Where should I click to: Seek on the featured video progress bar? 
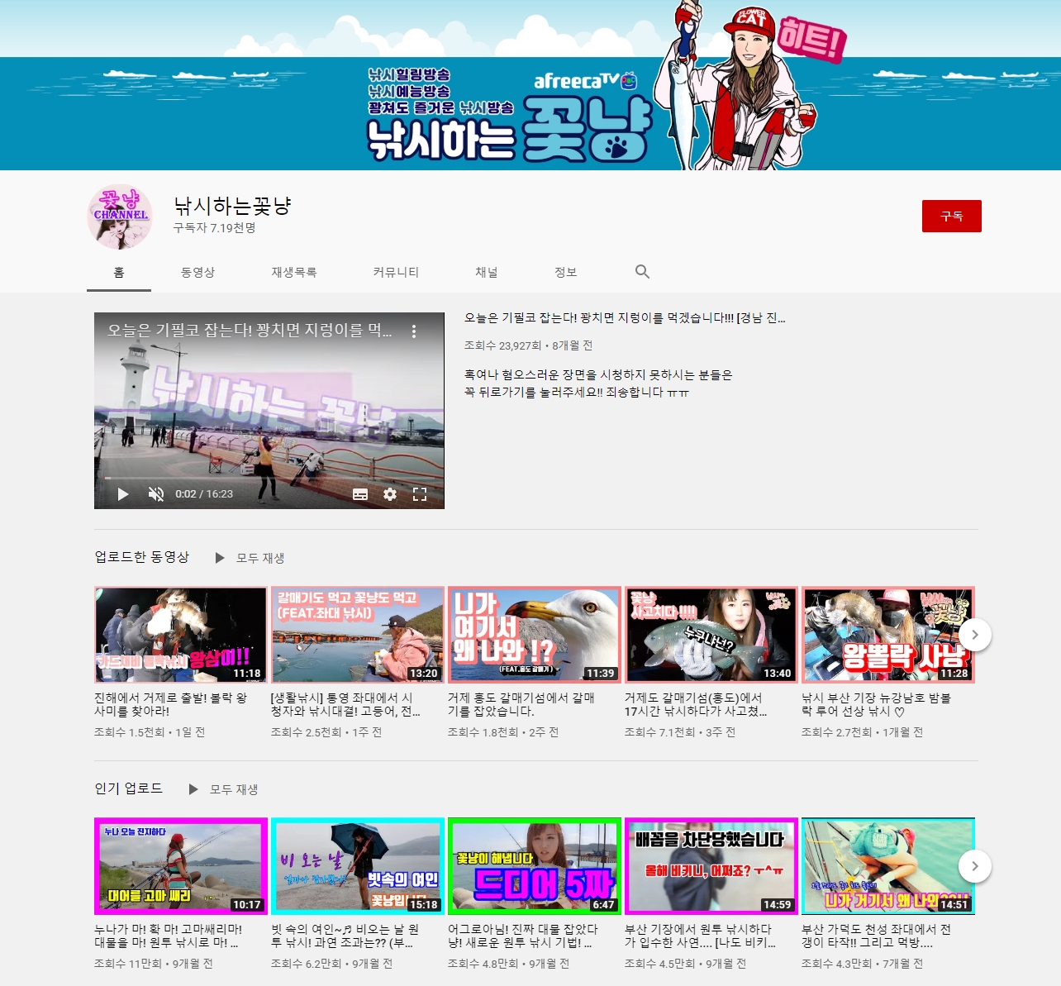(x=269, y=478)
